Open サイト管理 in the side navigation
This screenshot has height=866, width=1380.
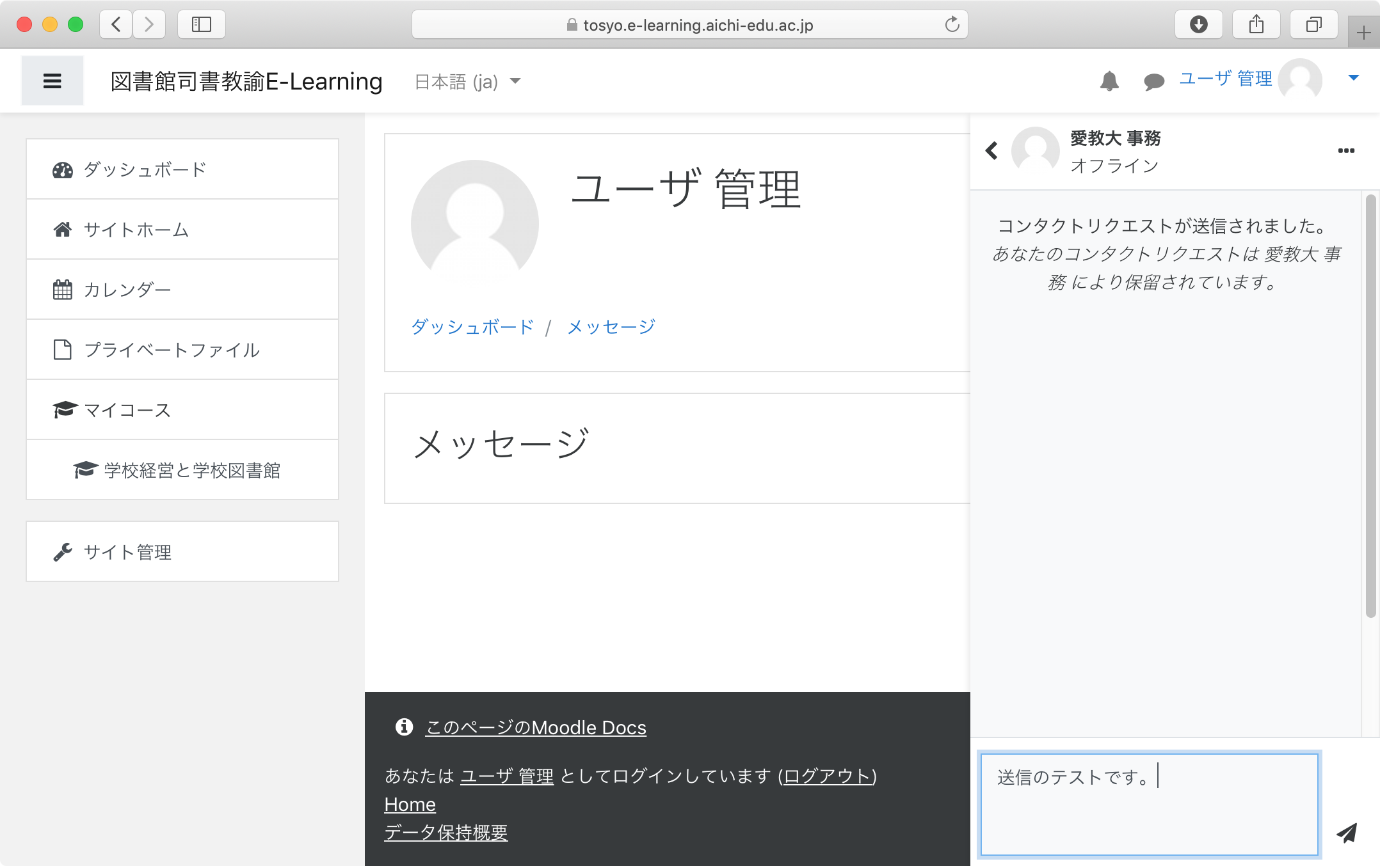pos(182,552)
